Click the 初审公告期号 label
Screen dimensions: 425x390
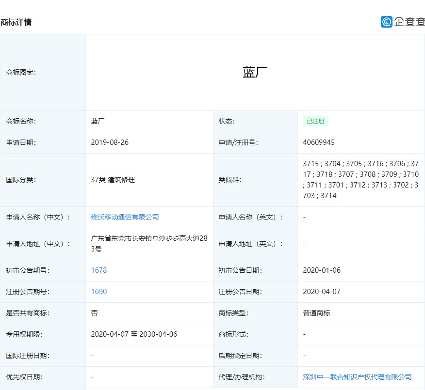[x=28, y=270]
